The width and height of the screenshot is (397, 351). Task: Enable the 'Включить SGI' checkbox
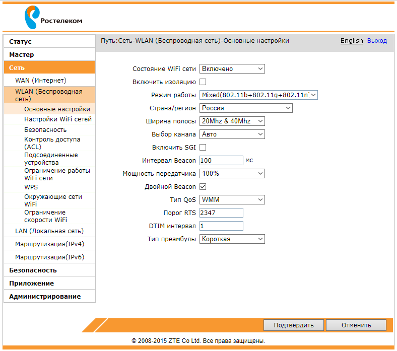[203, 147]
